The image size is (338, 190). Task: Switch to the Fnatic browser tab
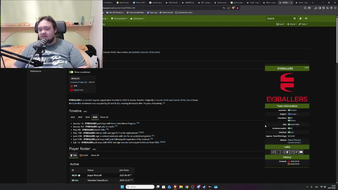point(253,3)
